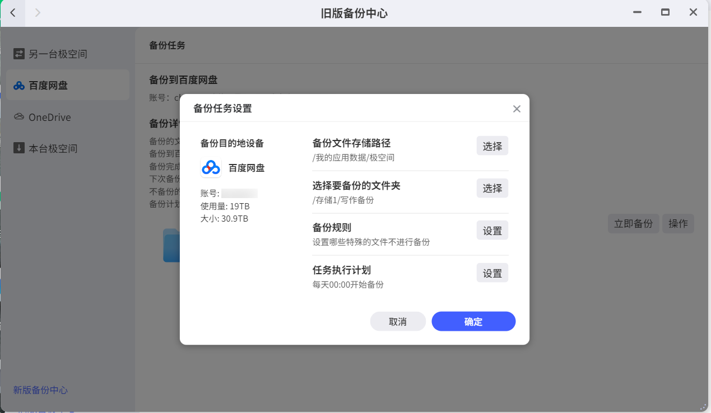
Task: Open 本台极空间 in the sidebar
Action: pyautogui.click(x=68, y=148)
